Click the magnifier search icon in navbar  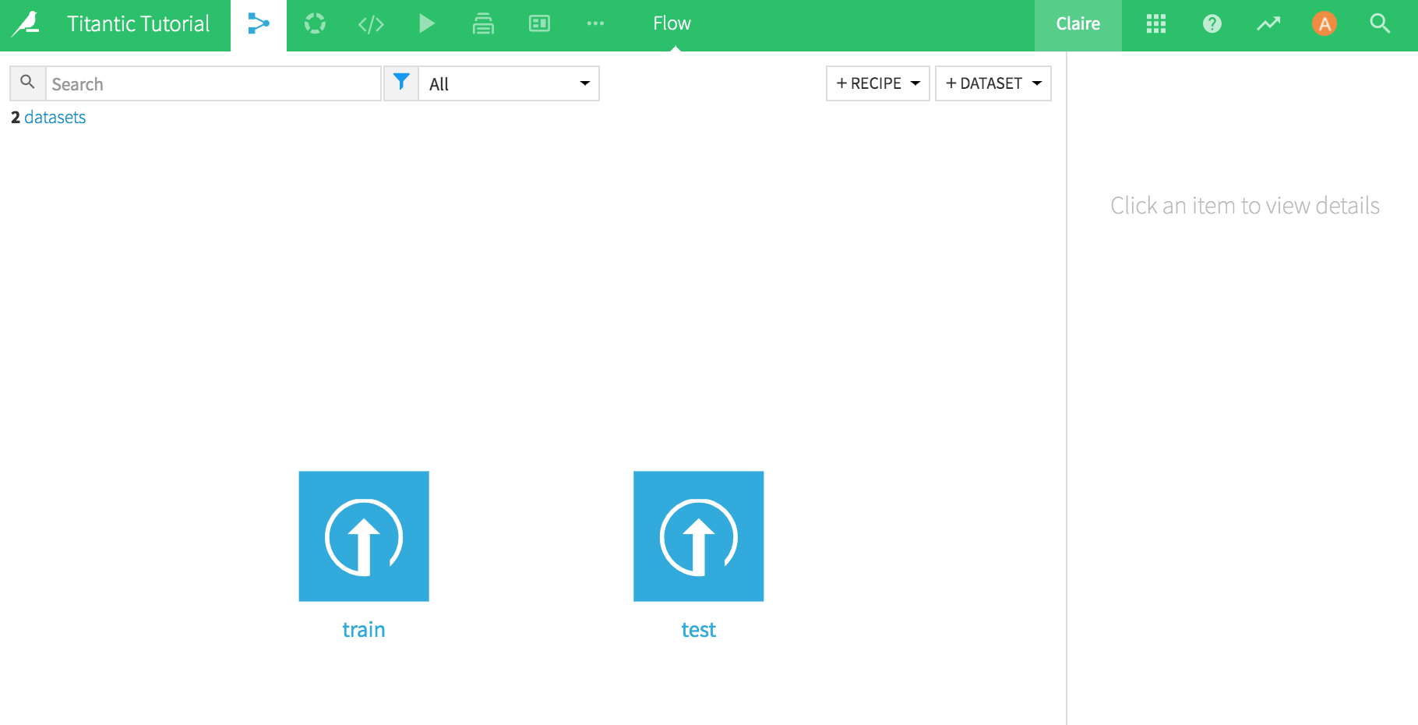pyautogui.click(x=1380, y=24)
